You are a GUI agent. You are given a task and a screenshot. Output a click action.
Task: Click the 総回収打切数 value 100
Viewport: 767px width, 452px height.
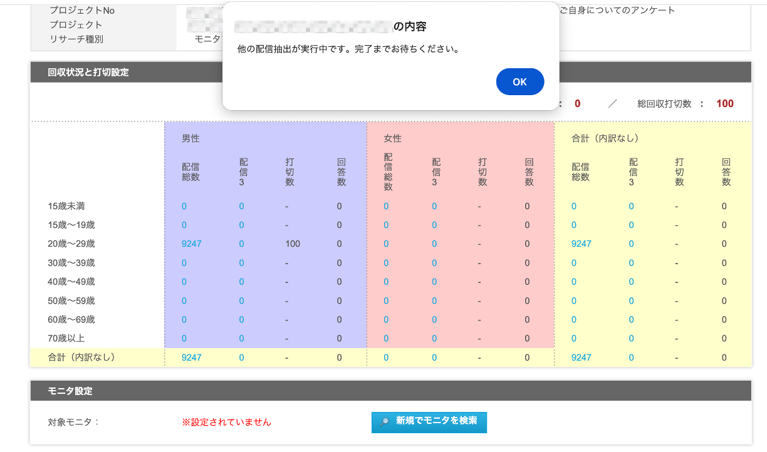724,104
